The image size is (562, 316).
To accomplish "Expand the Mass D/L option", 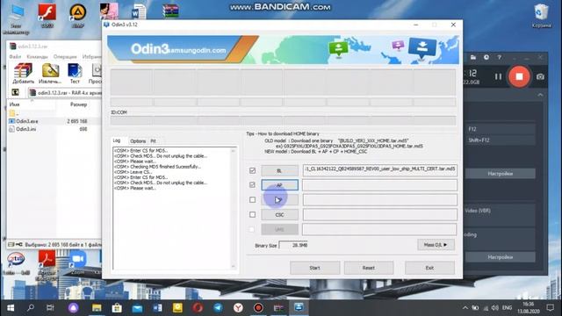I will point(436,245).
